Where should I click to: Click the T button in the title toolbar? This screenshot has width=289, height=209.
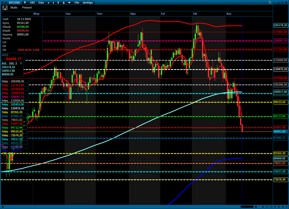point(58,3)
